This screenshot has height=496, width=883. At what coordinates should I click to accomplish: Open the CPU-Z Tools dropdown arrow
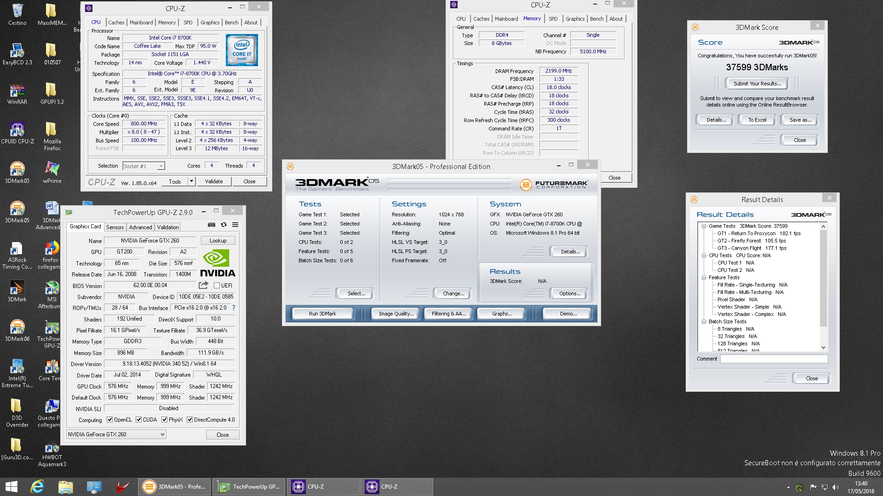tap(191, 181)
